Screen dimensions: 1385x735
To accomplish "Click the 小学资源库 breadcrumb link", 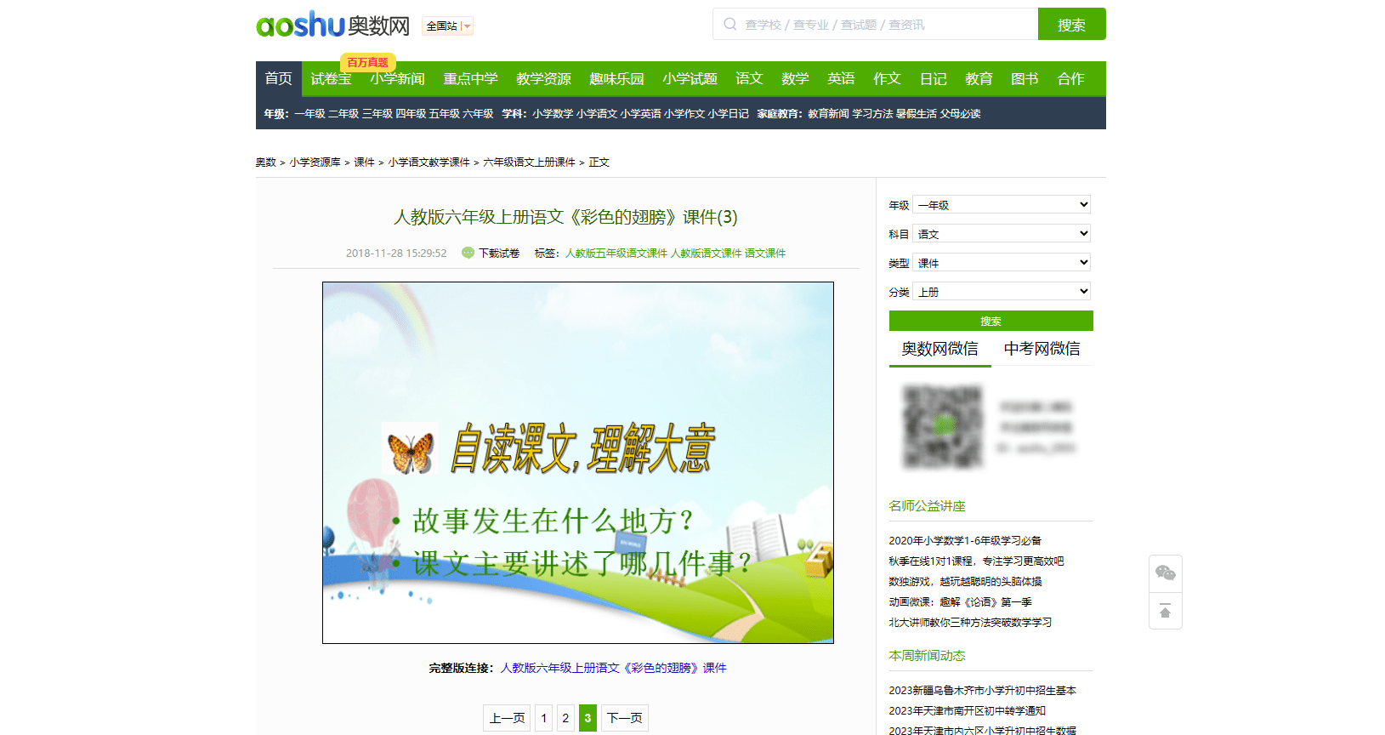I will pos(315,162).
